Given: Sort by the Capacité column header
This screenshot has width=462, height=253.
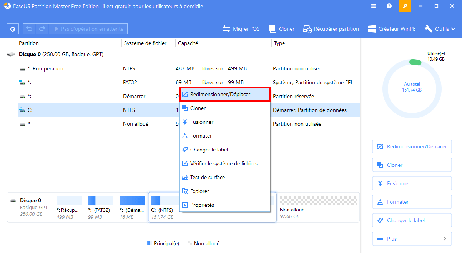Looking at the screenshot, I should click(x=188, y=43).
